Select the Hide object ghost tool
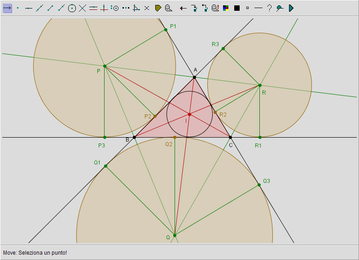The image size is (359, 260). tap(169, 8)
